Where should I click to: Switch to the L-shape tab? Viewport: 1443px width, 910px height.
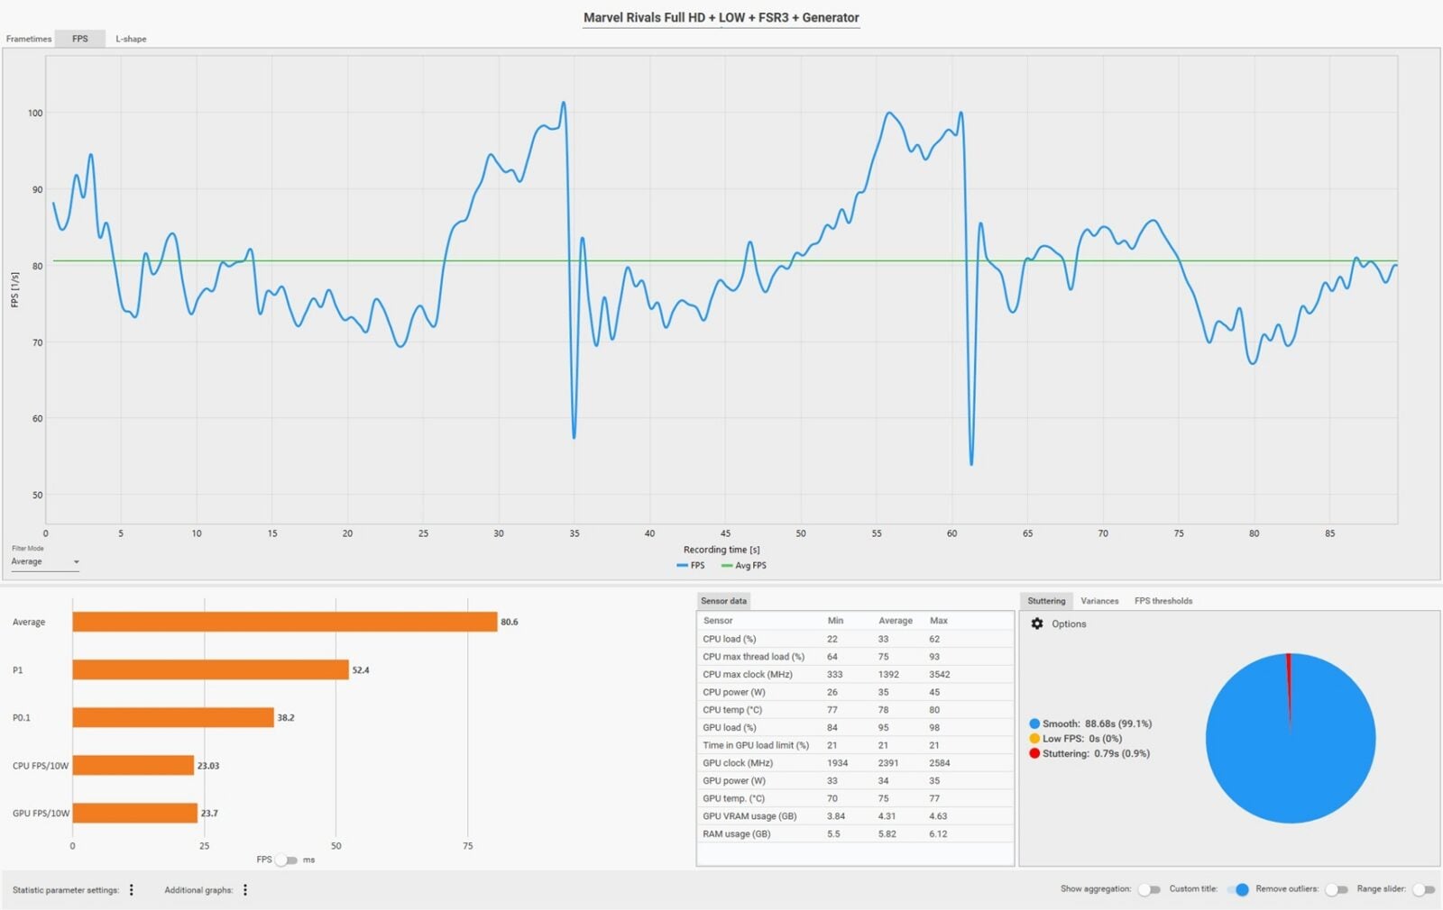pyautogui.click(x=131, y=39)
